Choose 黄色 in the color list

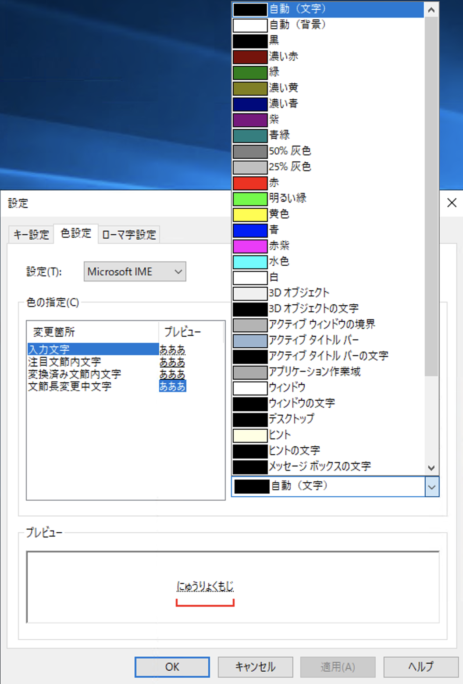click(328, 214)
